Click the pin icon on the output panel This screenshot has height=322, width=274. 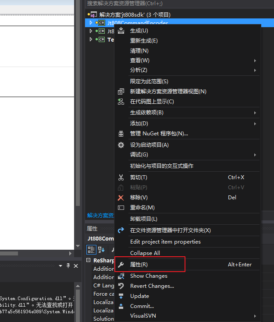(68, 266)
